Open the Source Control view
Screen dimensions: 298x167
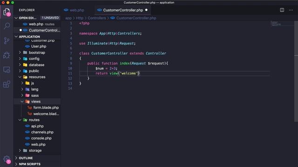7,40
